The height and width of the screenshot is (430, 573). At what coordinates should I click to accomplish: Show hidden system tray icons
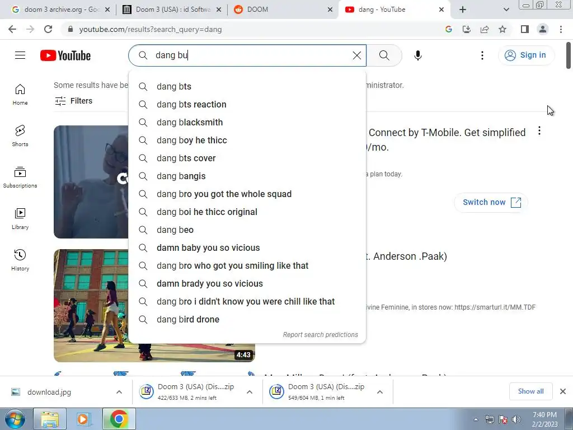[x=476, y=419]
